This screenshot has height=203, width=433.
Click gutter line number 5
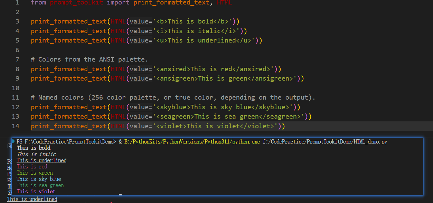click(x=17, y=40)
